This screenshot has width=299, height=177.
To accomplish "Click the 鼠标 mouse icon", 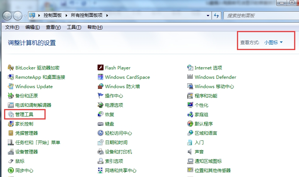I will (x=11, y=161).
